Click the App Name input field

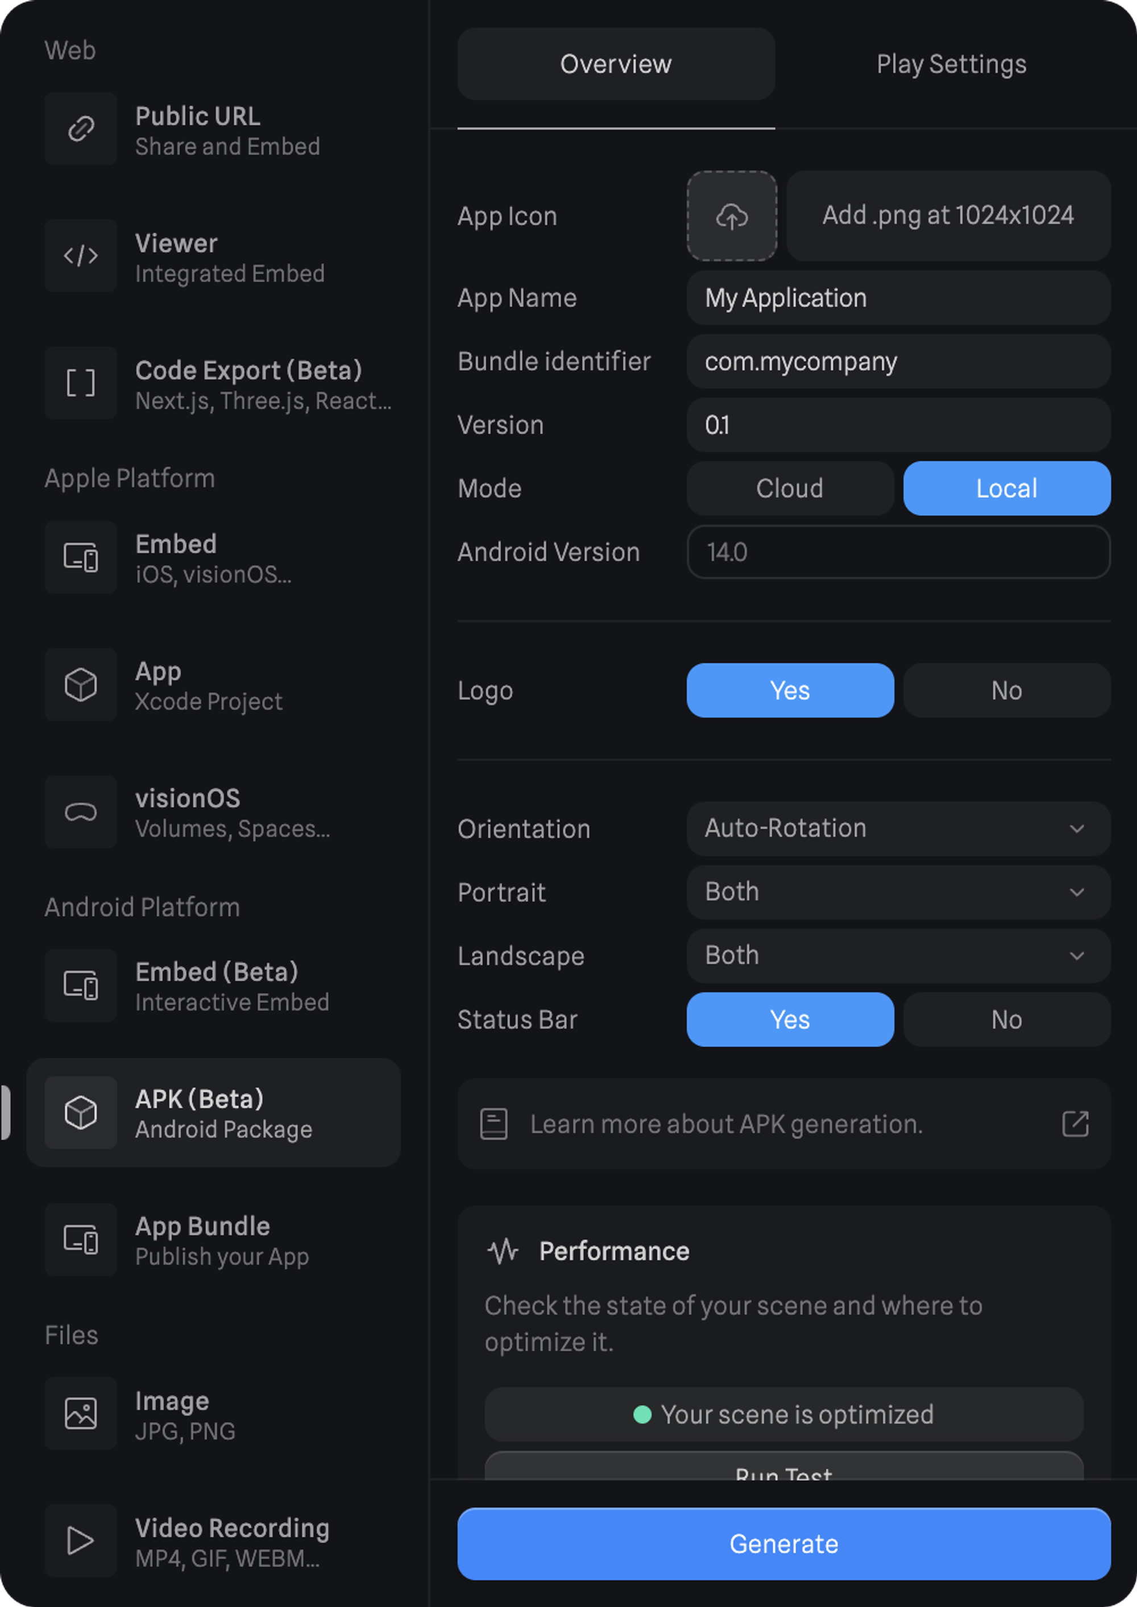(x=898, y=299)
